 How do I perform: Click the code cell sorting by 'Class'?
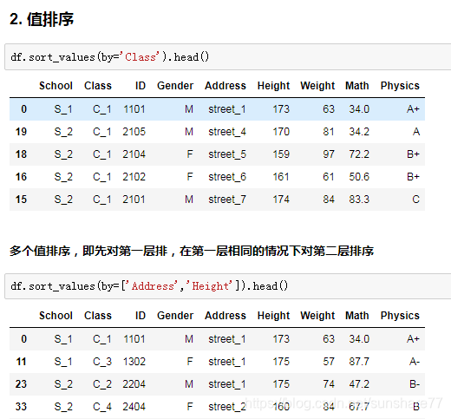[x=228, y=57]
